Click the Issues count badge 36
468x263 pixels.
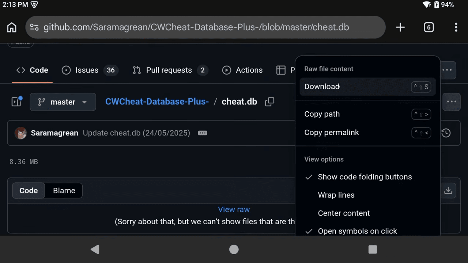(x=111, y=70)
